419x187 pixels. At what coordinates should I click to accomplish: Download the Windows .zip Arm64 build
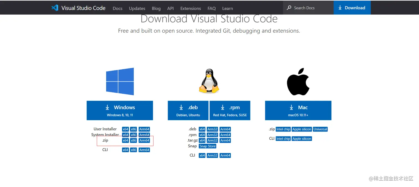point(144,140)
